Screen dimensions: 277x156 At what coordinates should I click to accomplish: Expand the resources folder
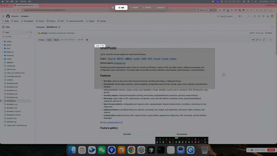3,55
